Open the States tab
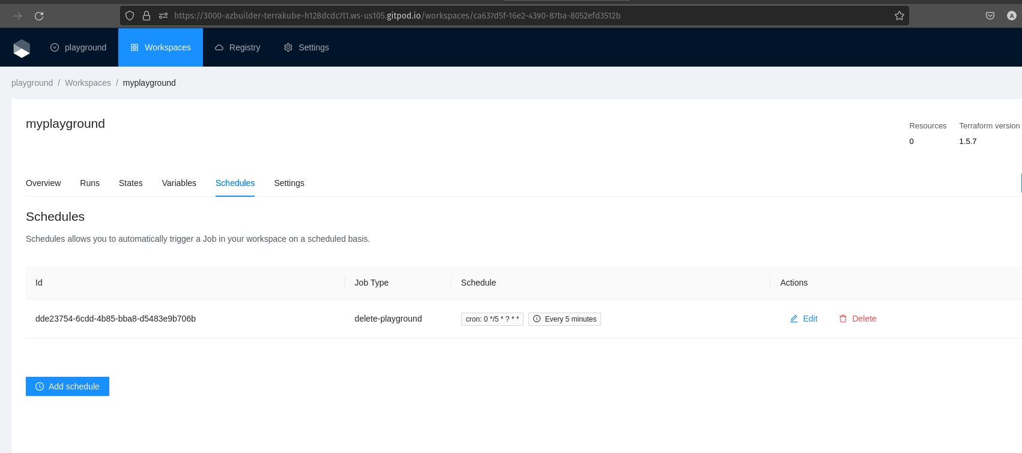The image size is (1022, 453). coord(130,183)
